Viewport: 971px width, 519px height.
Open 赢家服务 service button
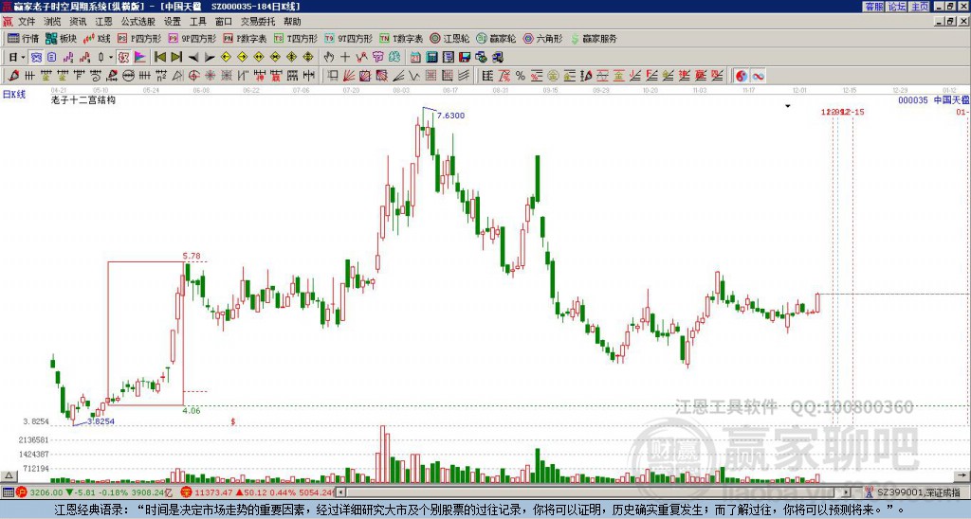594,38
